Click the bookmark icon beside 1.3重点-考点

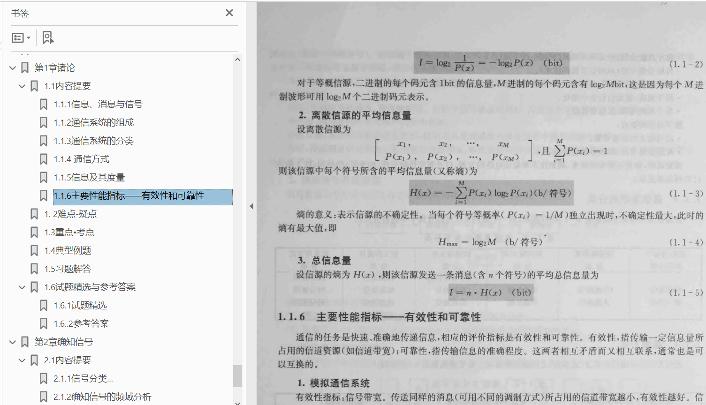point(34,232)
